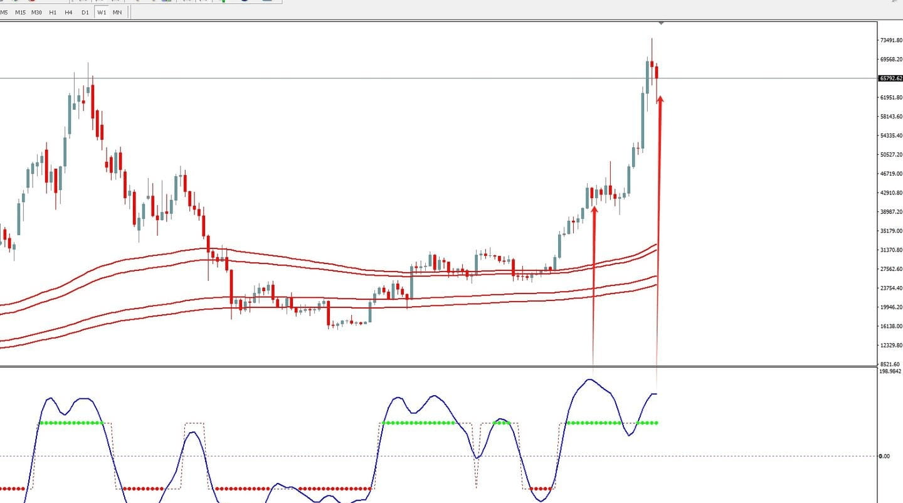Screen dimensions: 903x503
Task: Click the 8521.60 price scale label
Action: tap(890, 364)
